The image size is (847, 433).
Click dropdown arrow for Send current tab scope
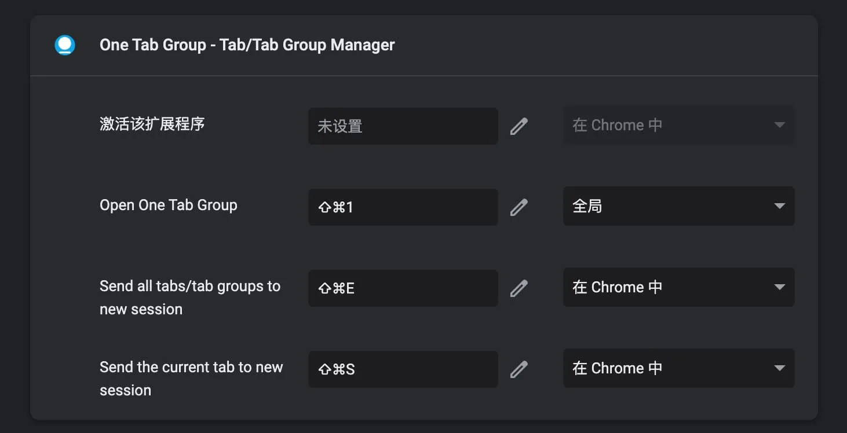pyautogui.click(x=781, y=368)
